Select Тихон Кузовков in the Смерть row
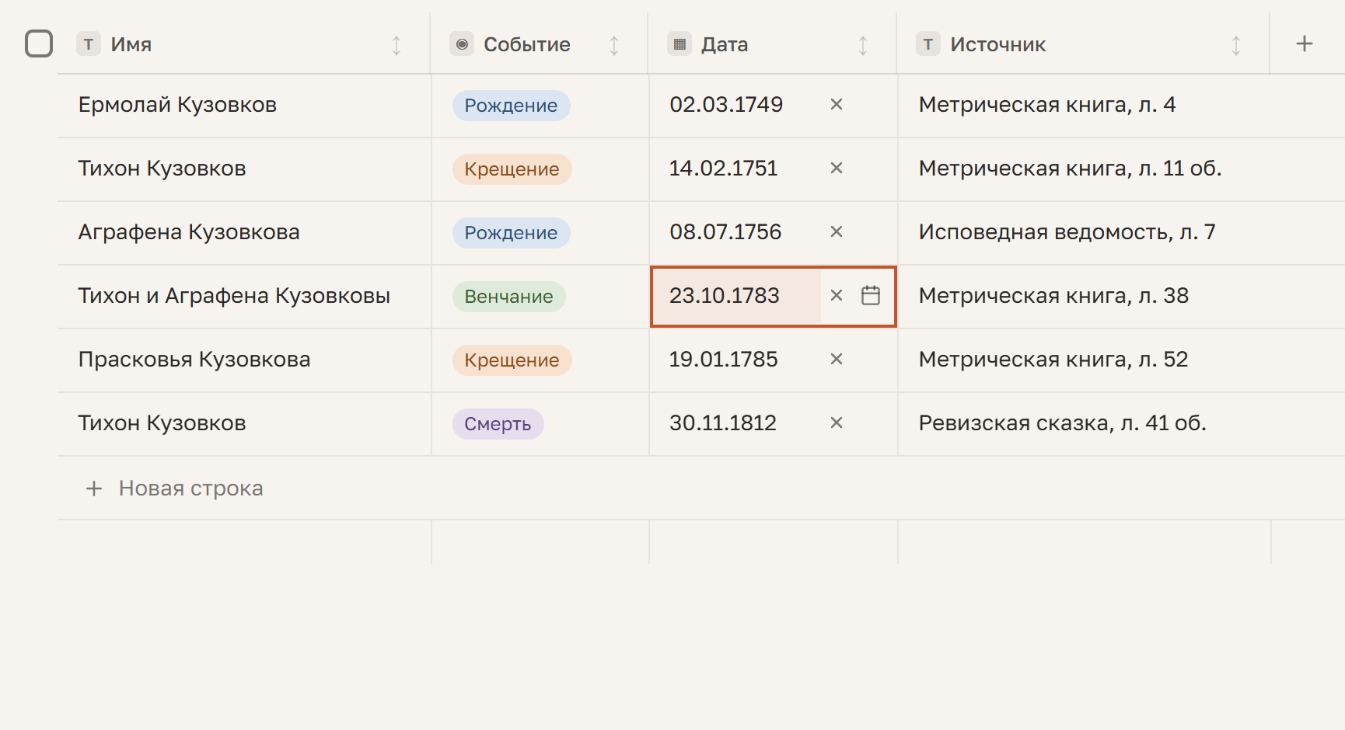The height and width of the screenshot is (730, 1345). tap(244, 424)
